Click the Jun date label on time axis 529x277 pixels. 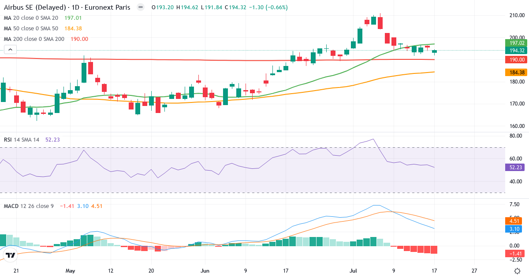pos(205,271)
